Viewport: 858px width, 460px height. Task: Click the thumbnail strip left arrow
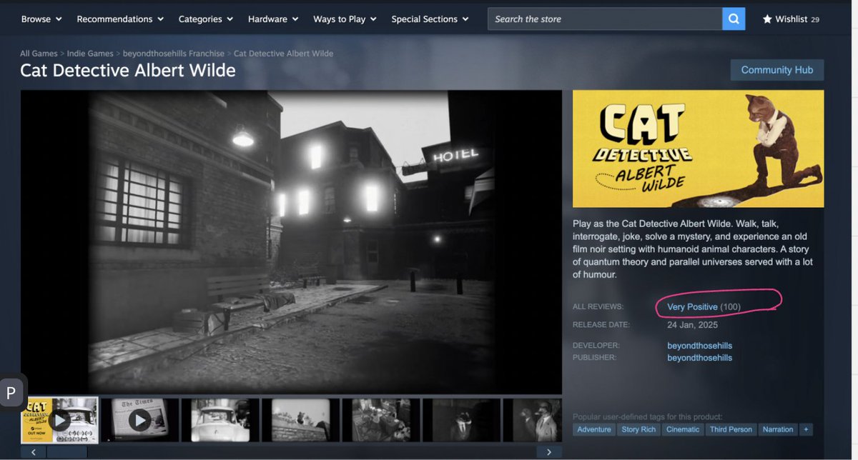point(33,452)
